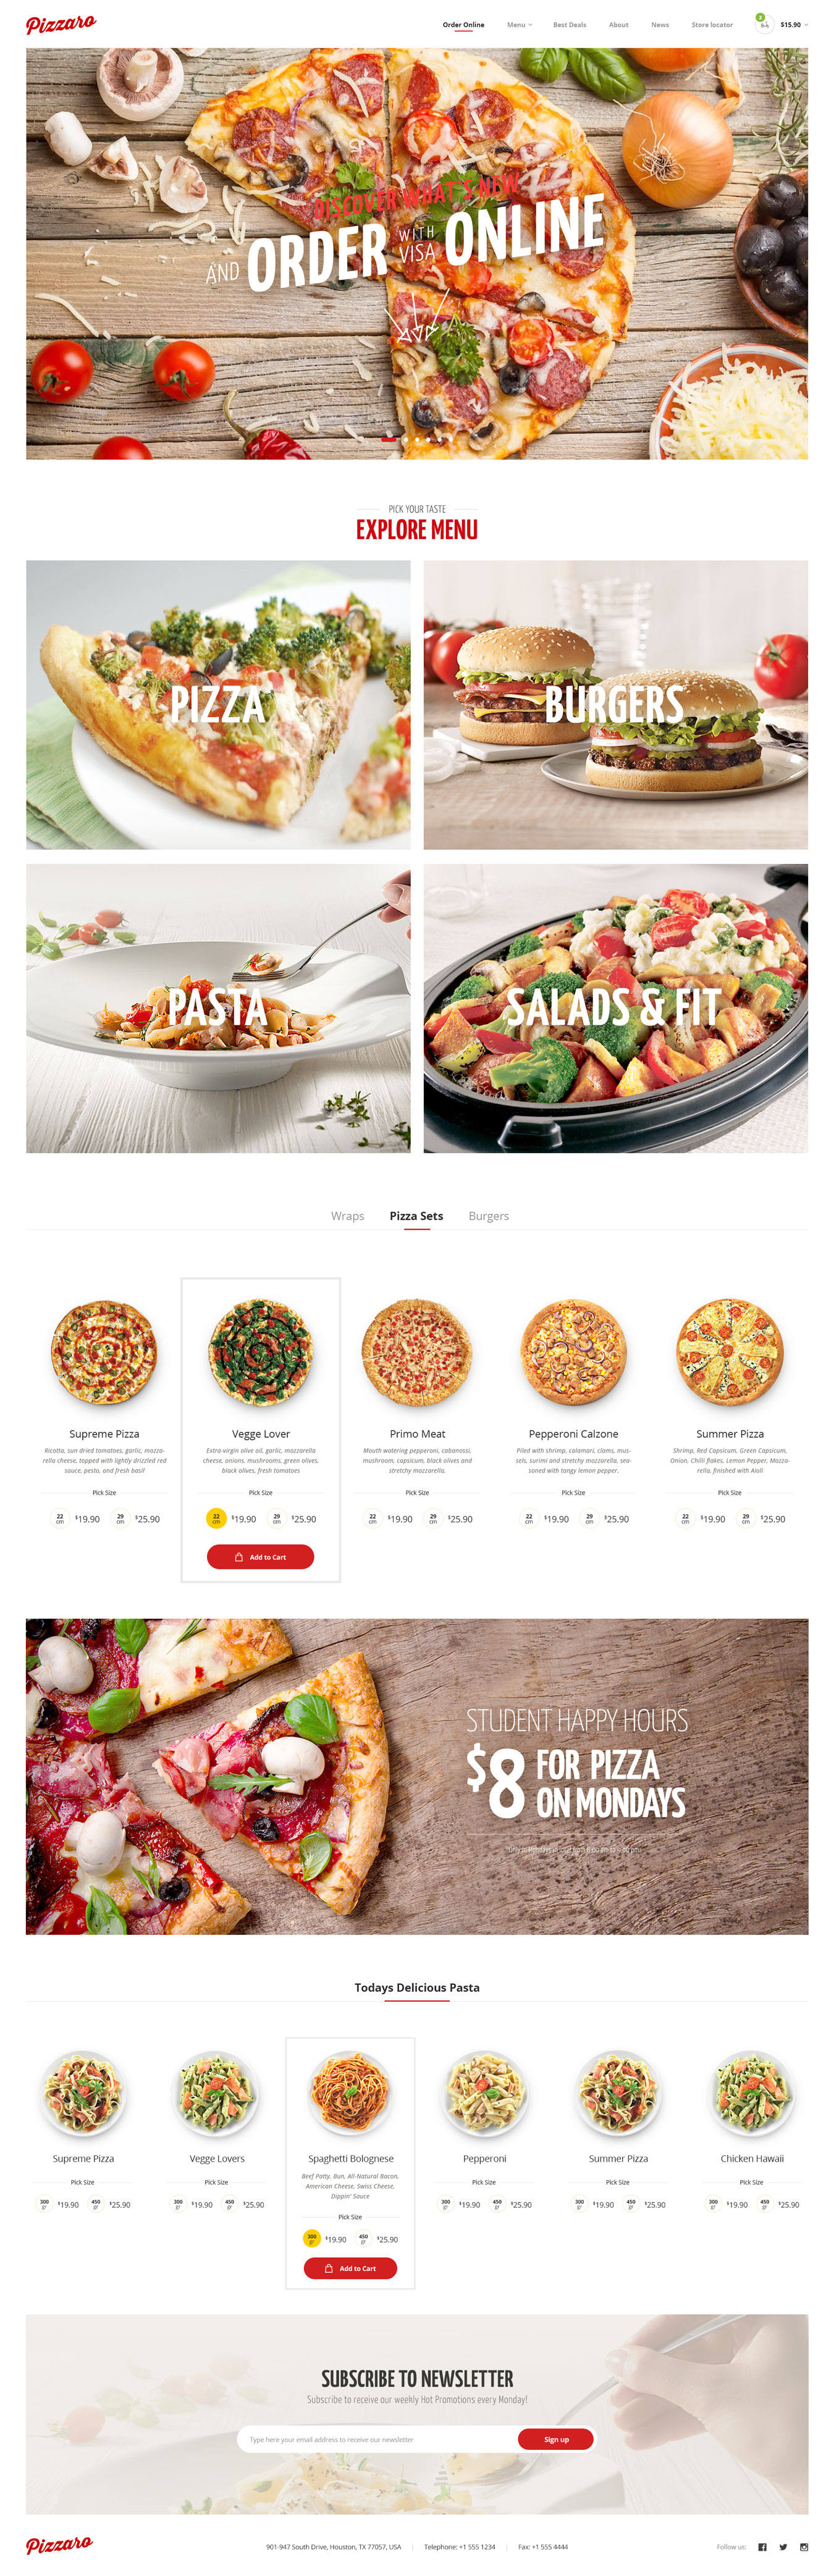Open the shopping cart icon in header
The image size is (834, 2576).
click(764, 24)
